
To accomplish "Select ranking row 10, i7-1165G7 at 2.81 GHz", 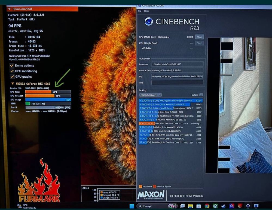I will [171, 135].
